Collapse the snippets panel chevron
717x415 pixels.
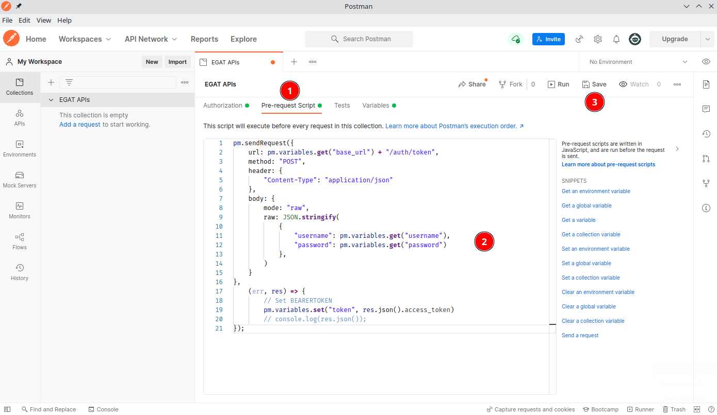677,149
